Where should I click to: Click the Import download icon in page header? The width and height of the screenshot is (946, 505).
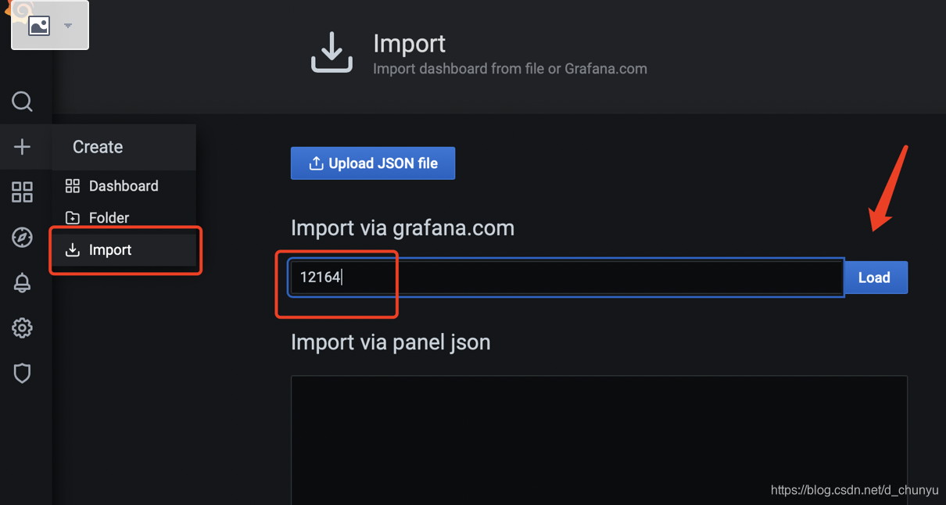click(331, 52)
